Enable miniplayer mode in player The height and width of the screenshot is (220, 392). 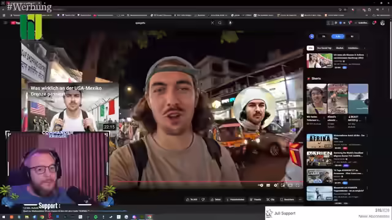point(283,185)
